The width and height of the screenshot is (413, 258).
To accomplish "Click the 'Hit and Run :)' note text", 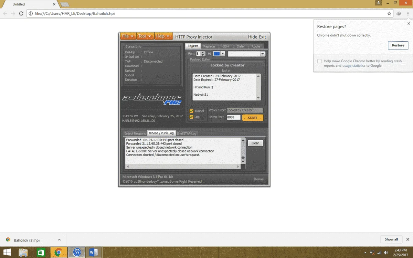I will [203, 87].
